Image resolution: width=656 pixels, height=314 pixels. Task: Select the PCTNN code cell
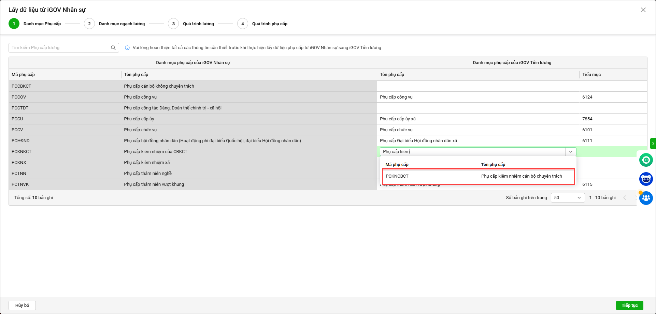[65, 174]
